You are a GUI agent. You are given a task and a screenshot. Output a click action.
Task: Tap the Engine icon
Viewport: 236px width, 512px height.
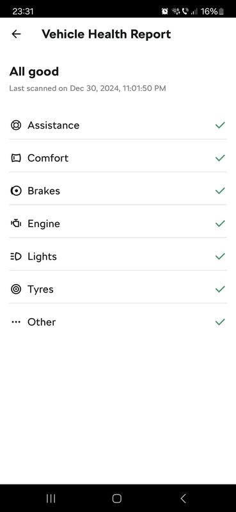(x=15, y=223)
